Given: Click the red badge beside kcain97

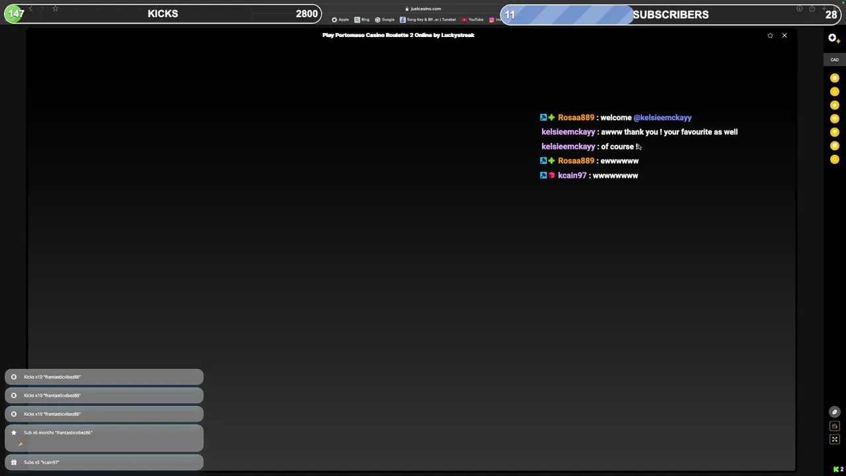Looking at the screenshot, I should (x=551, y=176).
